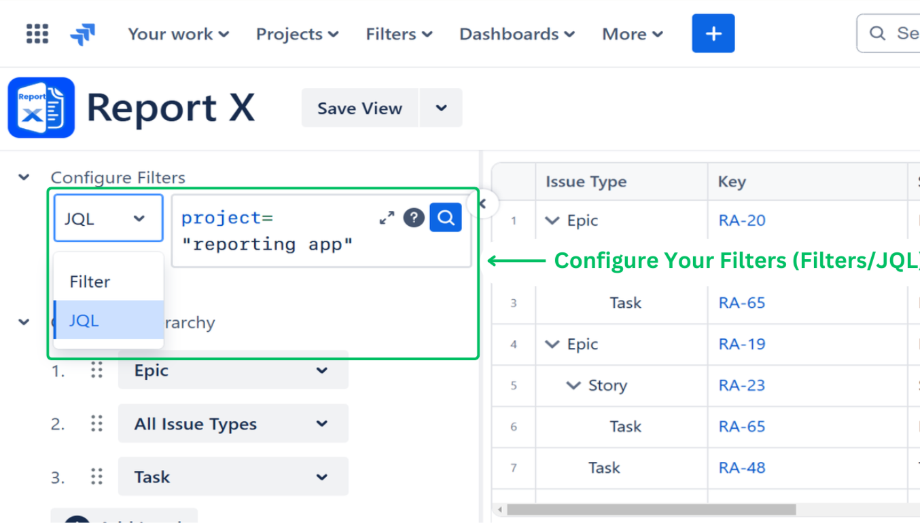The height and width of the screenshot is (523, 920).
Task: Open the Save View dropdown arrow
Action: click(441, 108)
